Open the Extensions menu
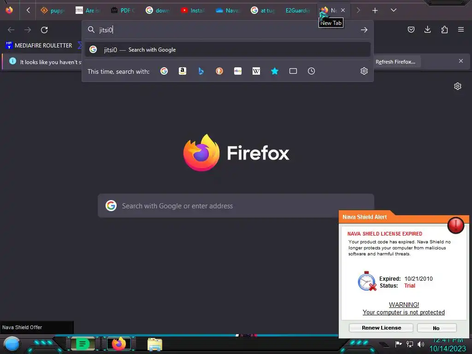The image size is (472, 354). click(444, 29)
